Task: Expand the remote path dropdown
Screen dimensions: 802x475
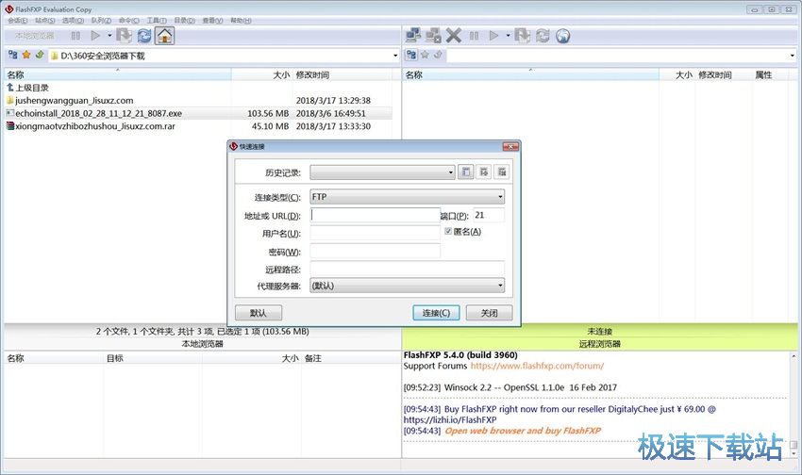Action: pos(793,56)
